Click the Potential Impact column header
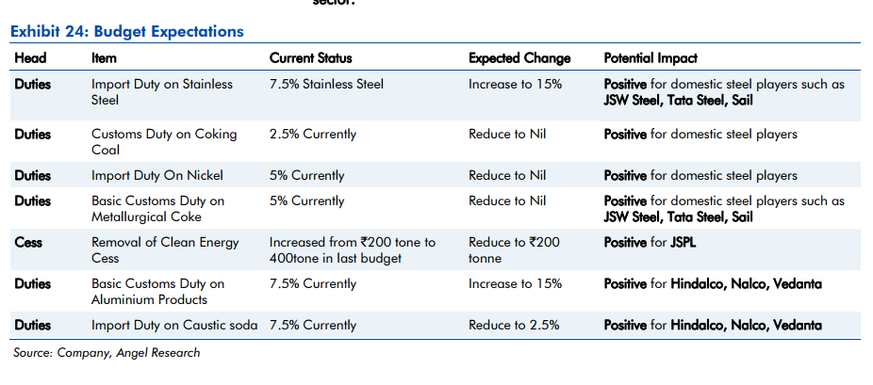 click(x=655, y=58)
